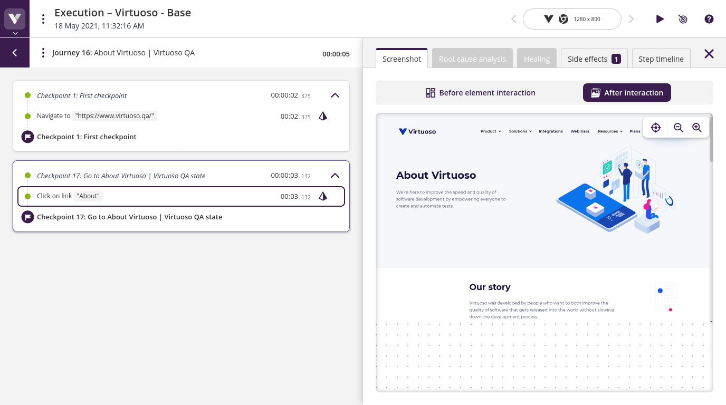
Task: Click the help question mark icon
Action: (x=709, y=19)
